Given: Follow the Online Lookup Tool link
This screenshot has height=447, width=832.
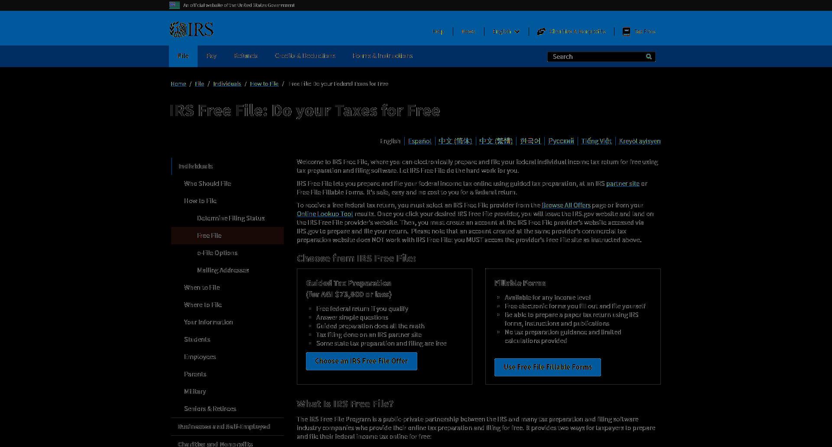Looking at the screenshot, I should (325, 214).
